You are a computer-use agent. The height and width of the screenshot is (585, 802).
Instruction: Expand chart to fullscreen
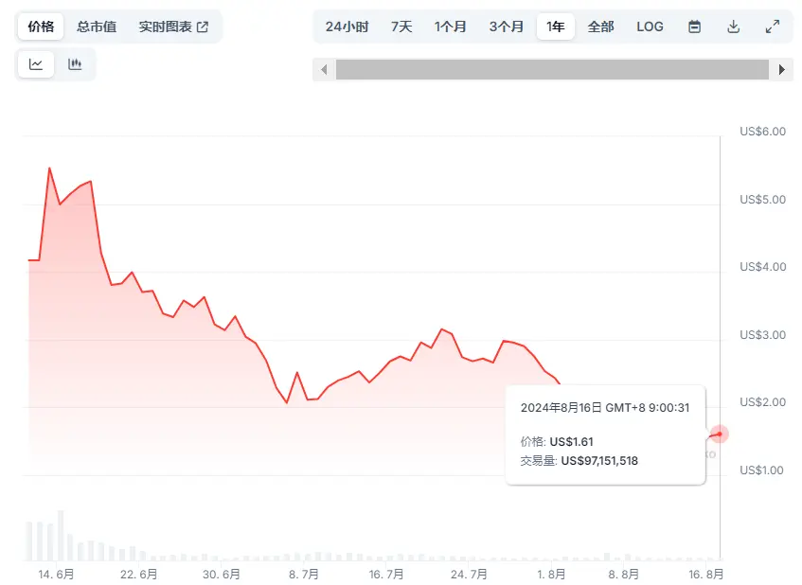[x=773, y=27]
